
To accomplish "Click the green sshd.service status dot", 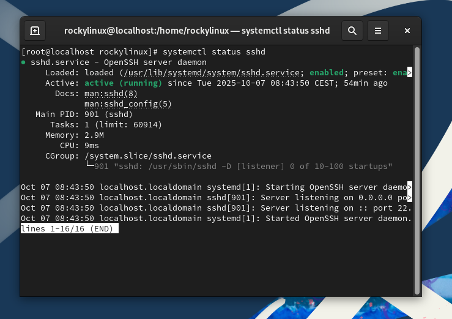I will (23, 62).
